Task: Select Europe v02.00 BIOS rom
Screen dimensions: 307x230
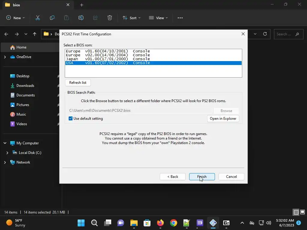Action: coord(153,55)
